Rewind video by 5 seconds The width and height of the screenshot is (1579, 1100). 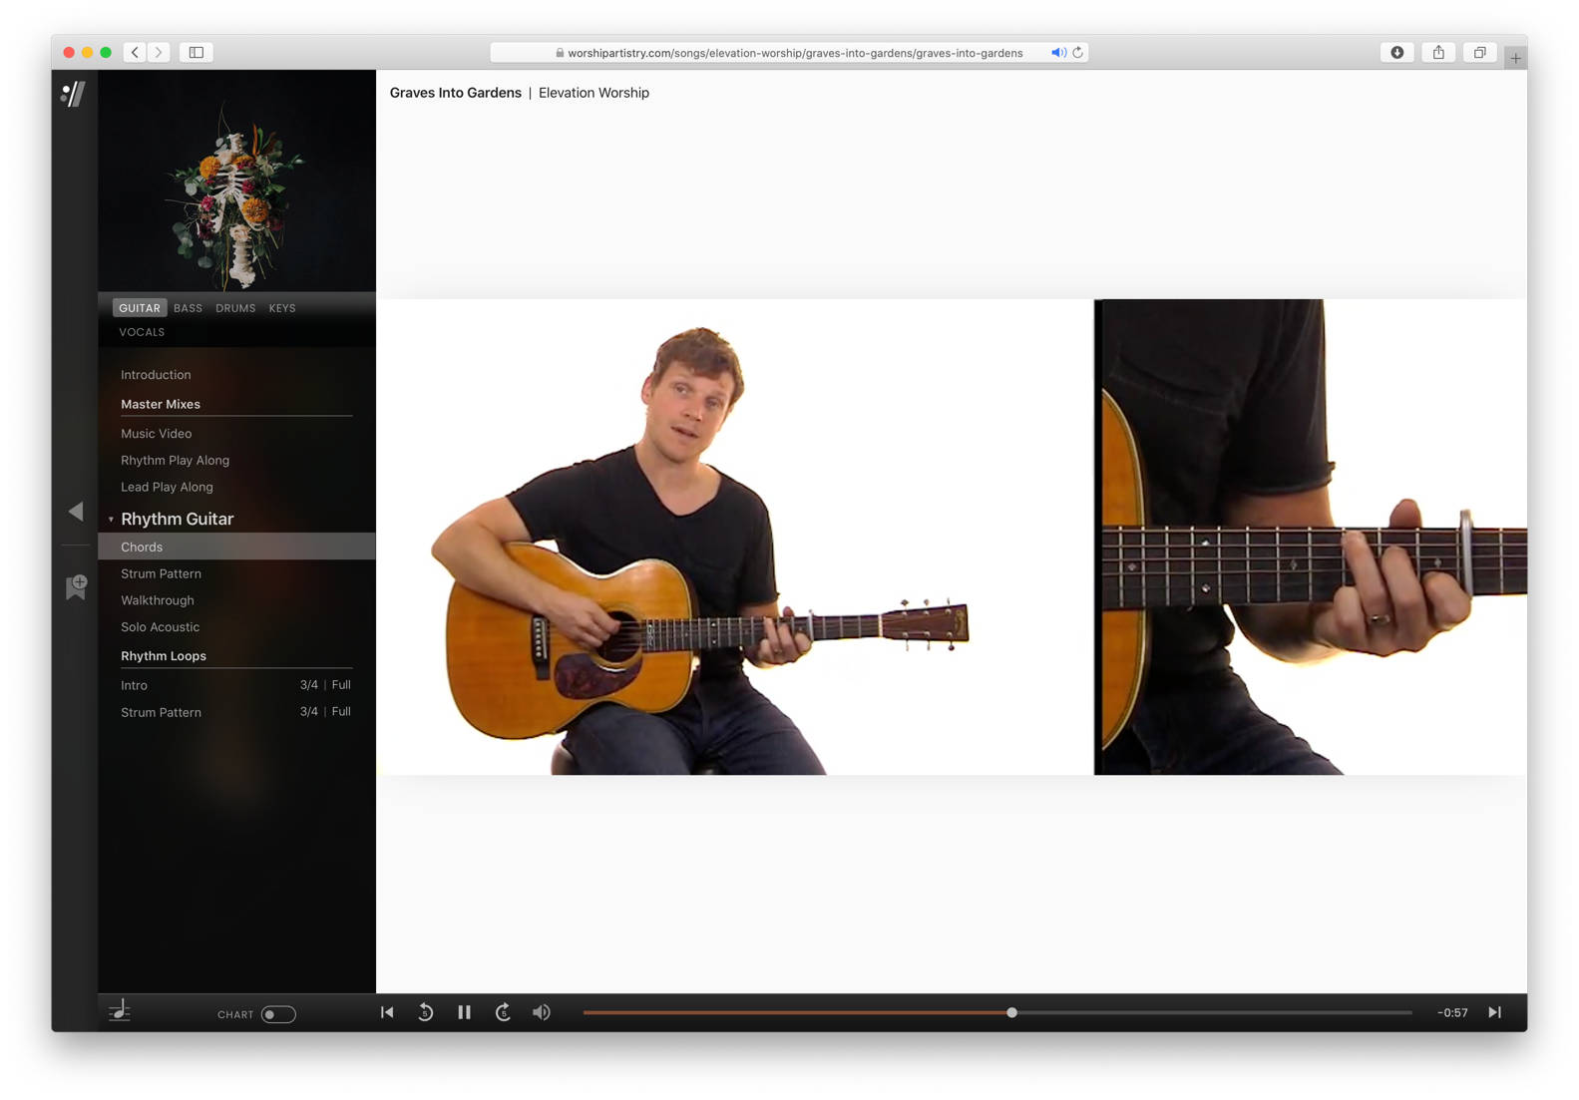pyautogui.click(x=425, y=1012)
